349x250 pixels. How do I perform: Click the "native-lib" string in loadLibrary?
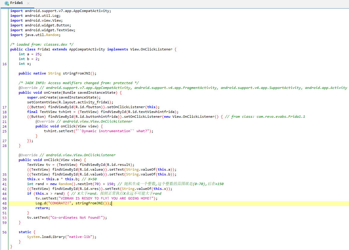coord(80,237)
